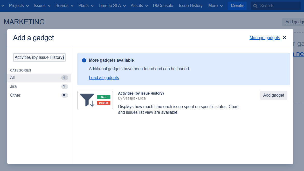Click the Activities gadget funnel thumbnail

pyautogui.click(x=95, y=100)
